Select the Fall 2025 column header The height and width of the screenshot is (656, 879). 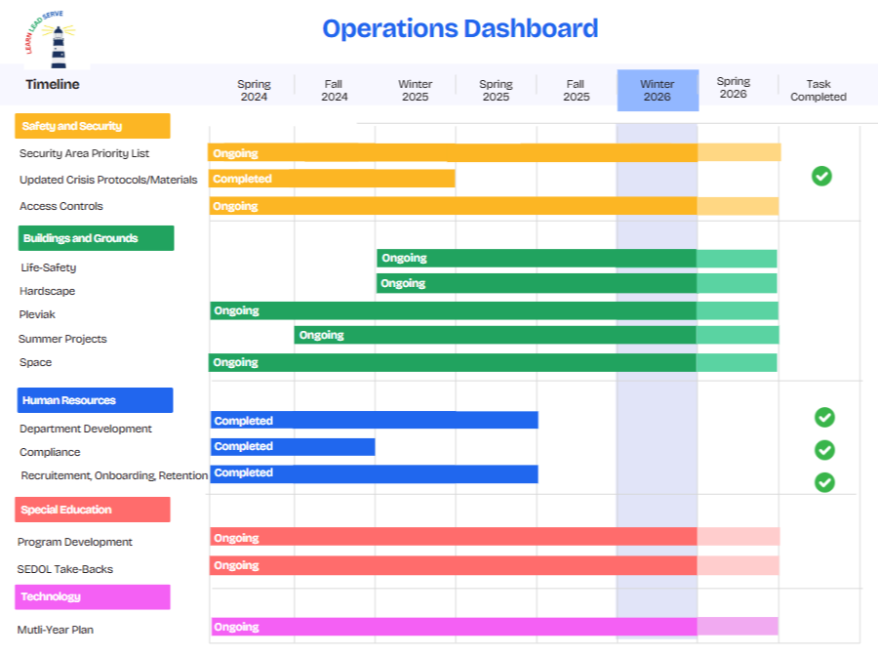pyautogui.click(x=575, y=90)
